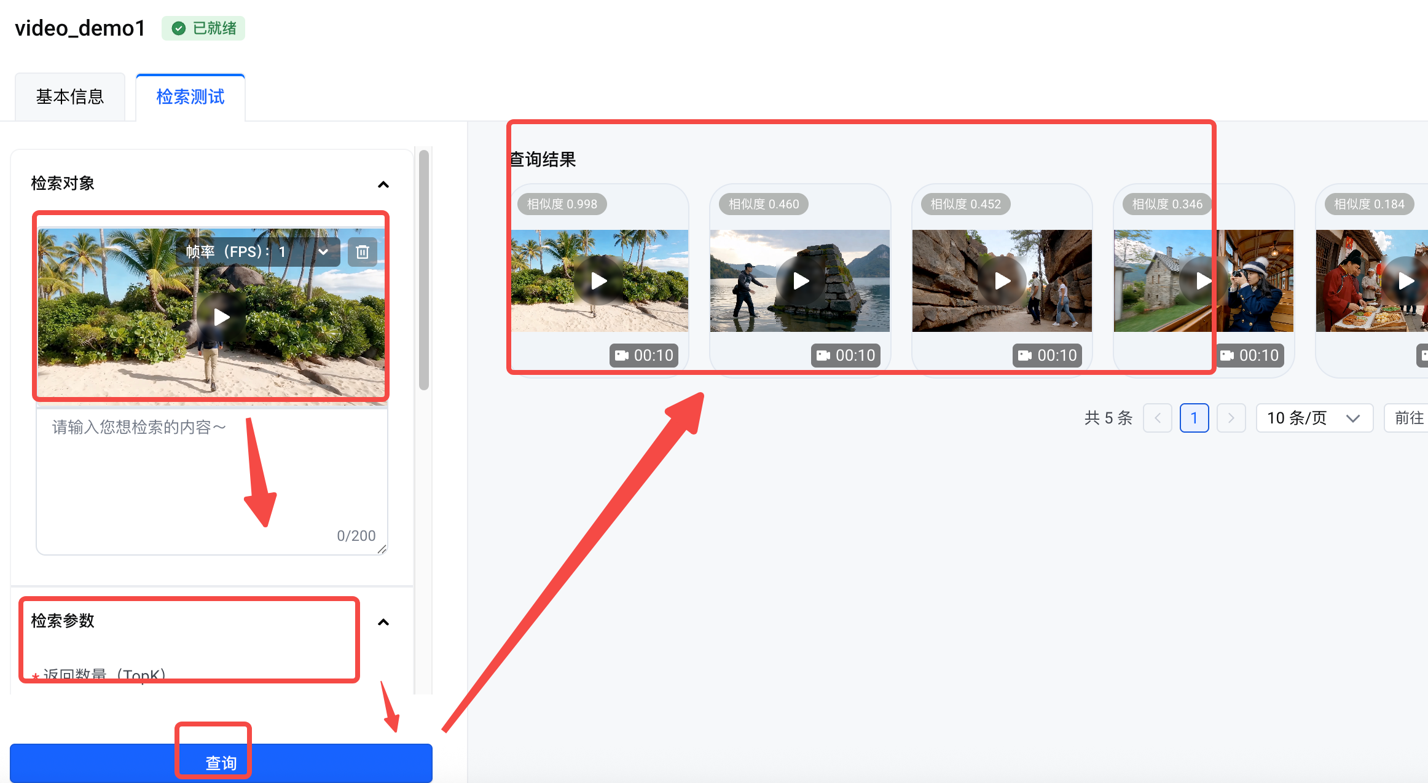Click the 已就绪 status badge

click(203, 28)
